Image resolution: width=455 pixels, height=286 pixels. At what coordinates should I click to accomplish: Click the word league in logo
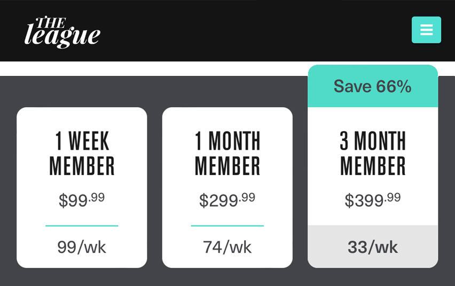62,36
